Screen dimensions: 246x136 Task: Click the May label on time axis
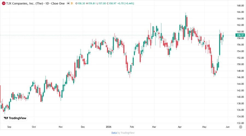(204, 127)
